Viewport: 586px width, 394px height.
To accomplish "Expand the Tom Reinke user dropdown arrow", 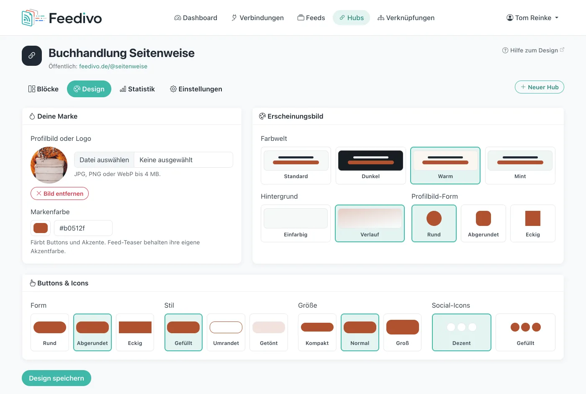I will (557, 18).
